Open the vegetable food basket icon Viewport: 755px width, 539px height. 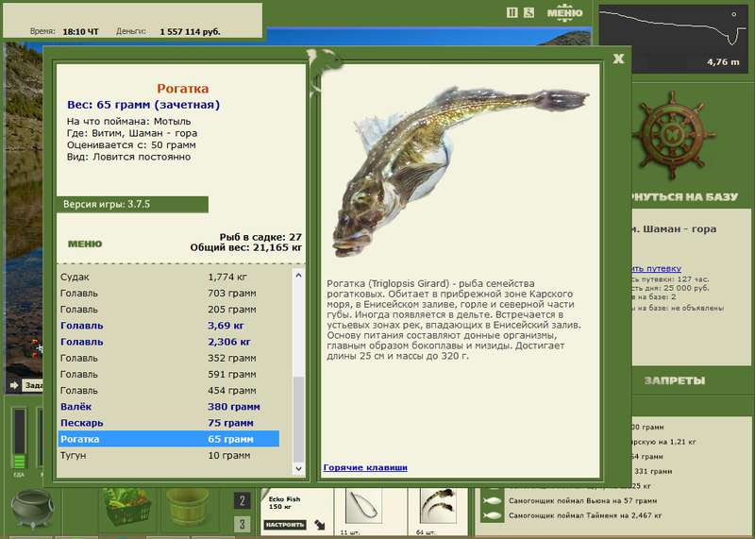coord(127,507)
